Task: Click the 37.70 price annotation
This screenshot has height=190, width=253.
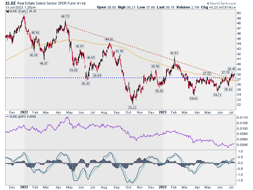Action: pos(225,73)
